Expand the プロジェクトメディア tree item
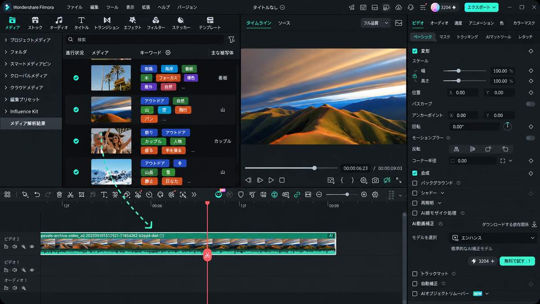 pyautogui.click(x=6, y=40)
